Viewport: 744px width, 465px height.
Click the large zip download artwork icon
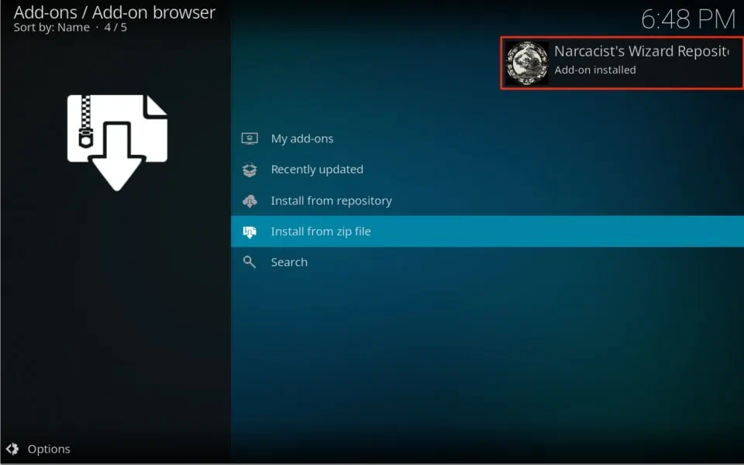pos(118,138)
